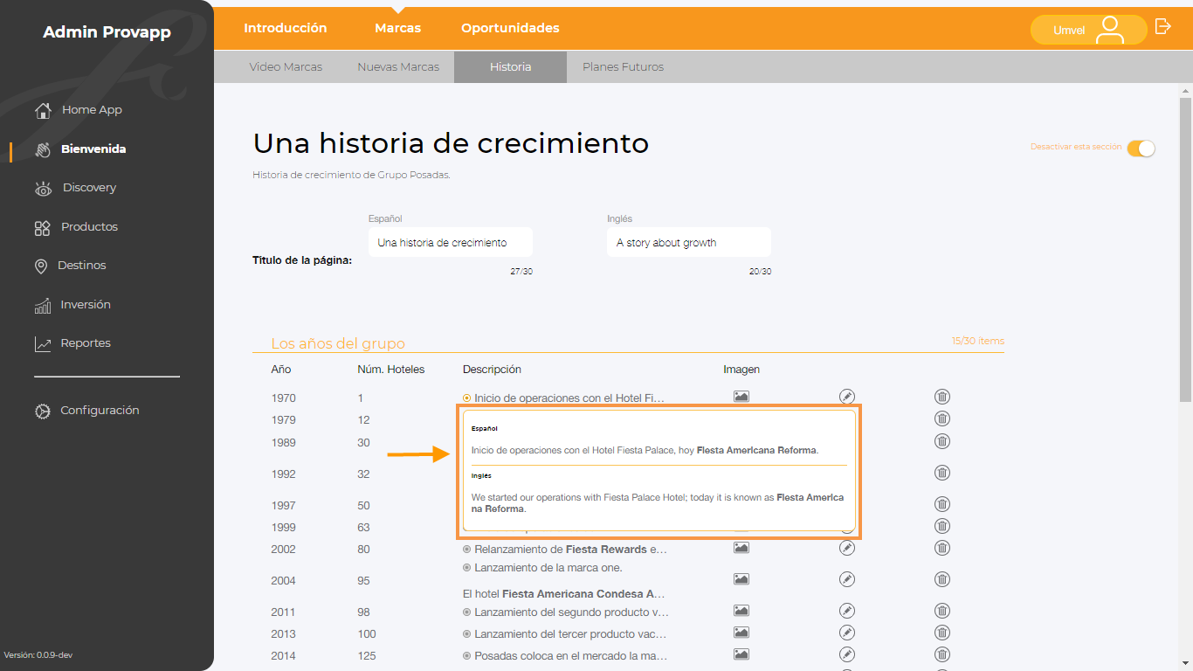Viewport: 1193px width, 671px height.
Task: Switch to the Video Marcas tab
Action: pos(286,66)
